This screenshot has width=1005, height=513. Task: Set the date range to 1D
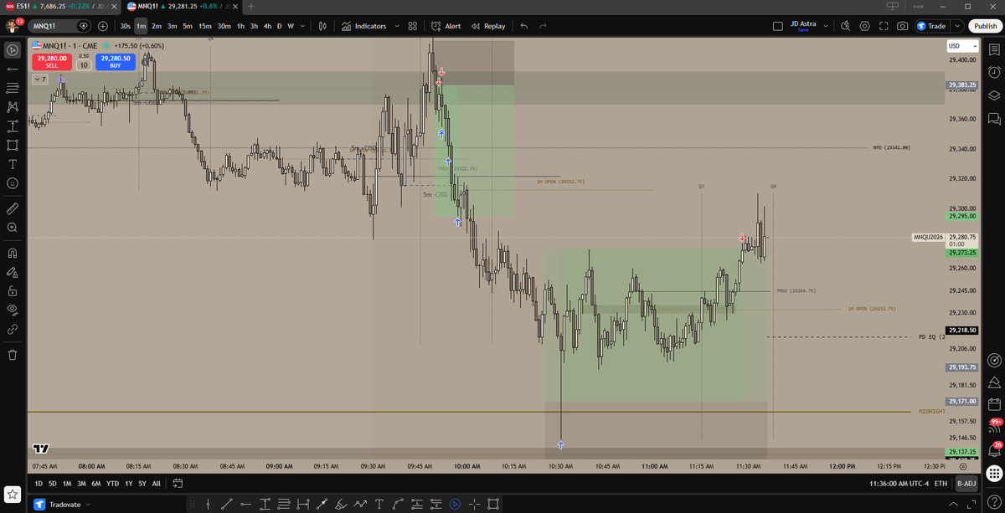tap(39, 483)
